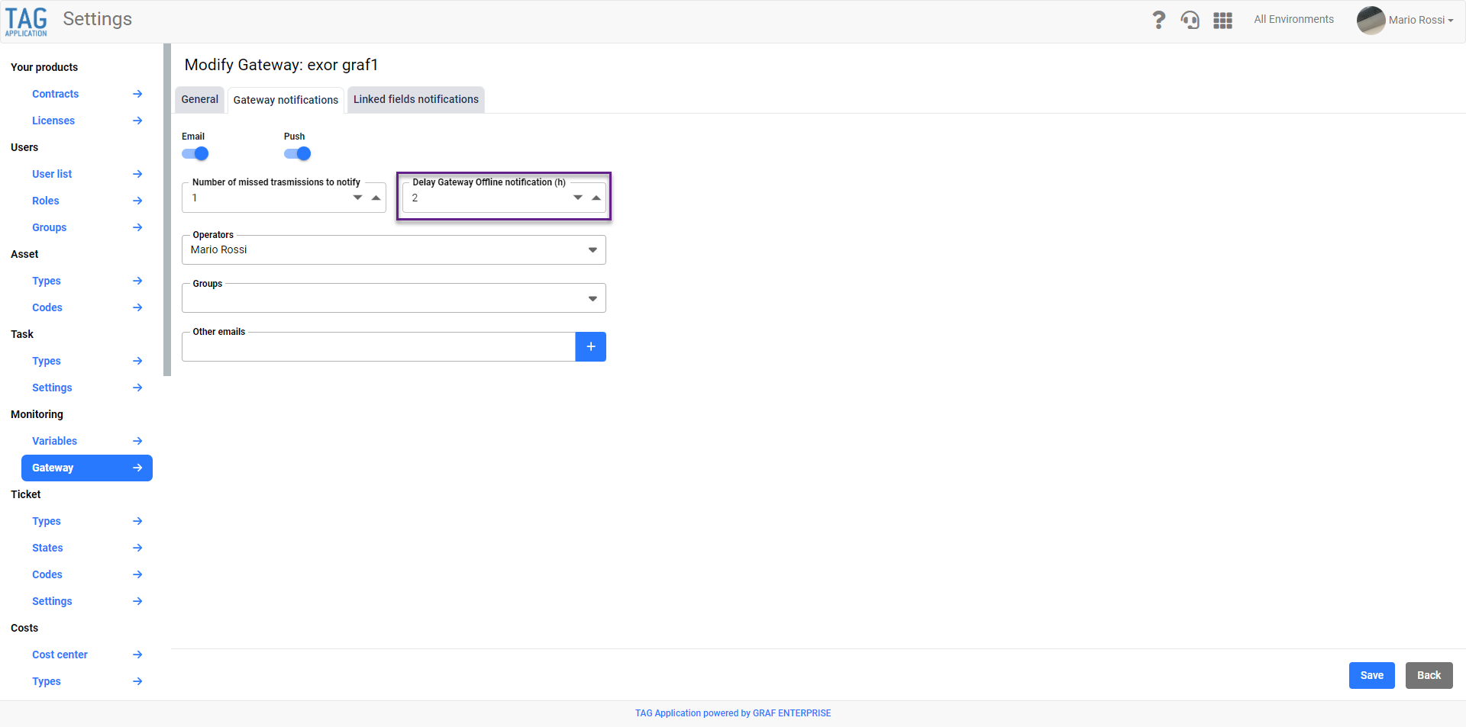The image size is (1466, 727).
Task: Select Gateway in Monitoring menu
Action: click(87, 468)
